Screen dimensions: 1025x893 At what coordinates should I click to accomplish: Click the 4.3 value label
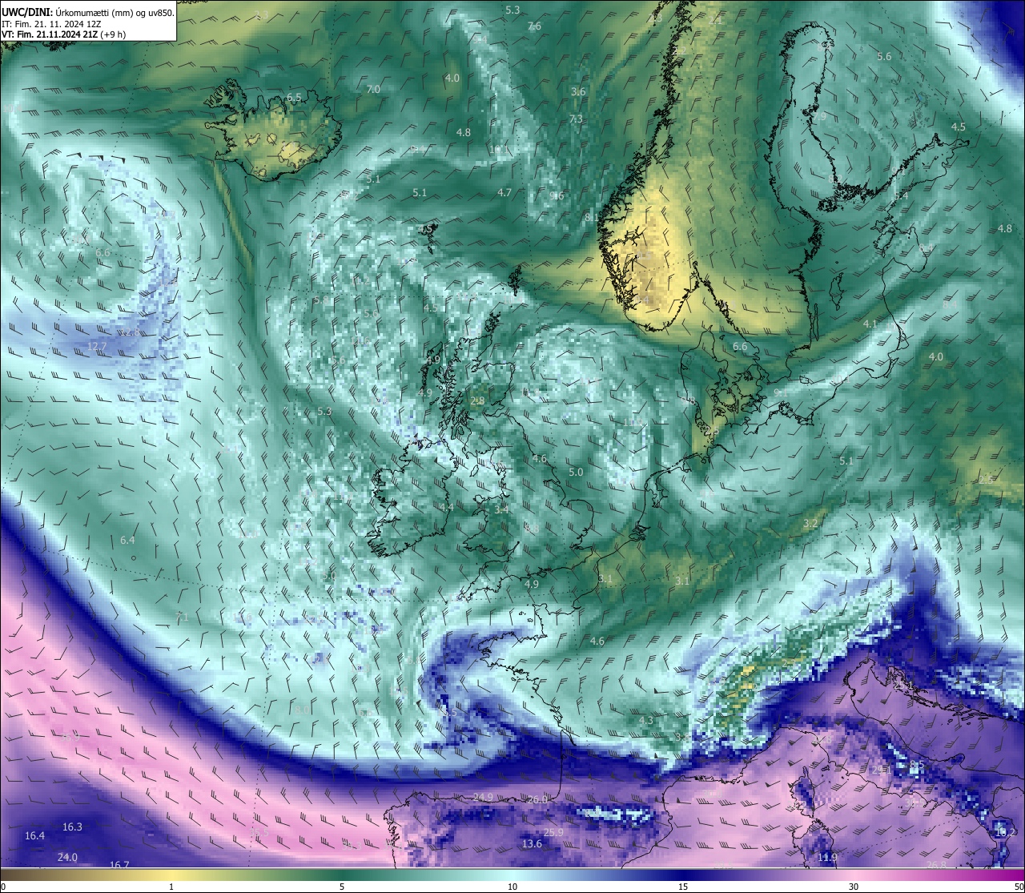pyautogui.click(x=645, y=721)
